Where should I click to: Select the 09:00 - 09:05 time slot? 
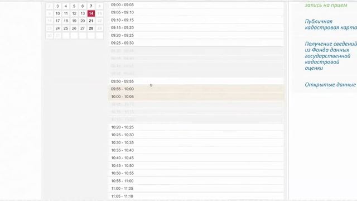click(x=196, y=5)
